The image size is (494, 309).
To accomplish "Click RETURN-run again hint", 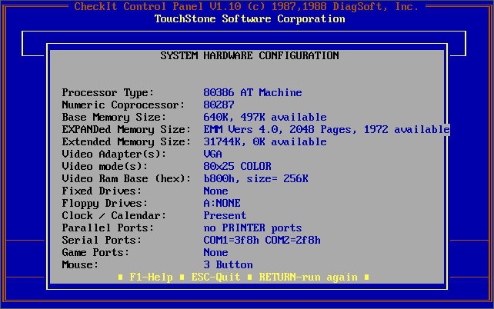I will coord(308,277).
